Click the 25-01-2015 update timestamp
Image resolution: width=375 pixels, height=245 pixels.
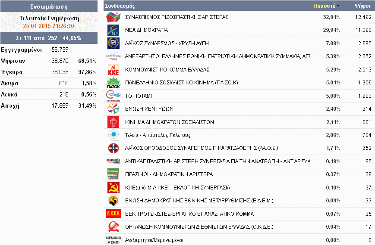49,25
